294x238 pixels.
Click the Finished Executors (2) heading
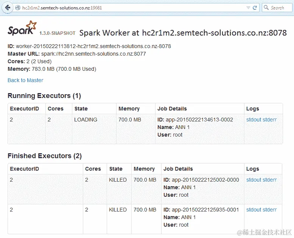pyautogui.click(x=45, y=156)
